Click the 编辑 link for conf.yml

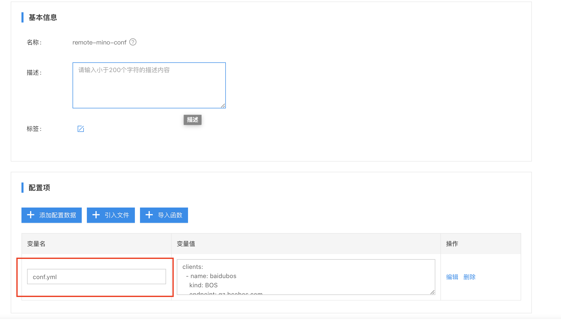pos(452,277)
